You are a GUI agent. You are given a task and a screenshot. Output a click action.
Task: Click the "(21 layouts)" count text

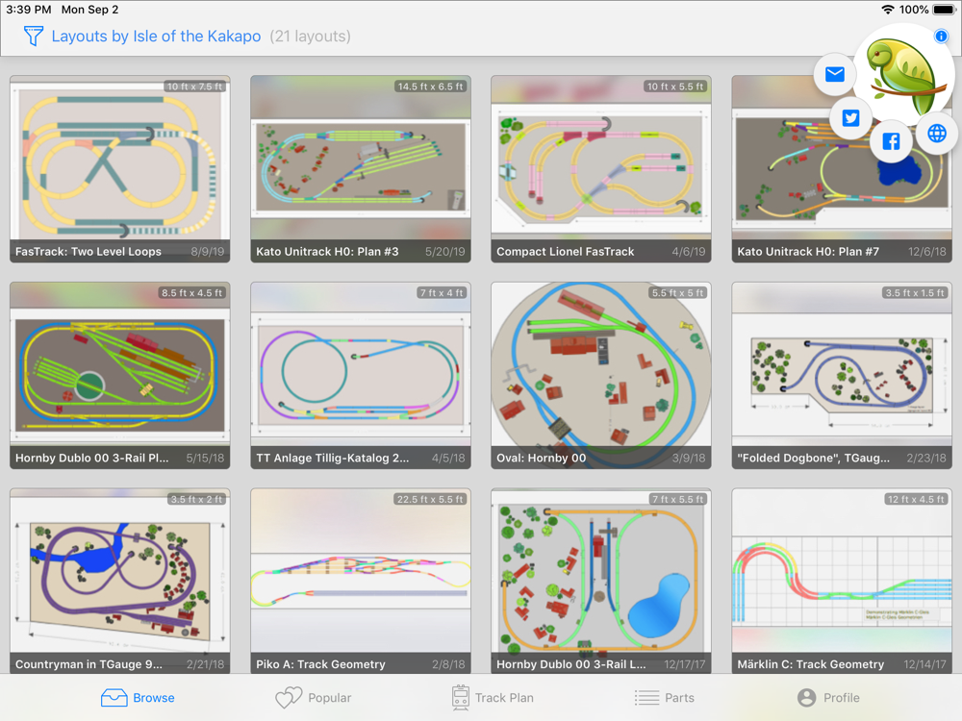tap(311, 37)
